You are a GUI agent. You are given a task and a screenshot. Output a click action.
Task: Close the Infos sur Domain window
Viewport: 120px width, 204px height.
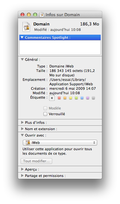22,15
